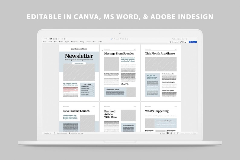240x160 pixels.
Task: Open the Review ribbon tab
Action: (89, 42)
